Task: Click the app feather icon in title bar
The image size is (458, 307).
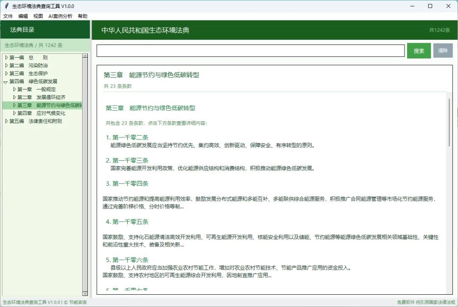Action: click(6, 6)
